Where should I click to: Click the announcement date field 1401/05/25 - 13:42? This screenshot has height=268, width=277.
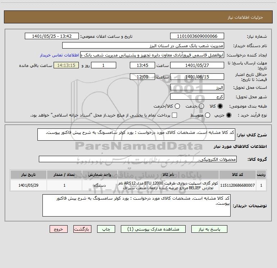pyautogui.click(x=52, y=36)
